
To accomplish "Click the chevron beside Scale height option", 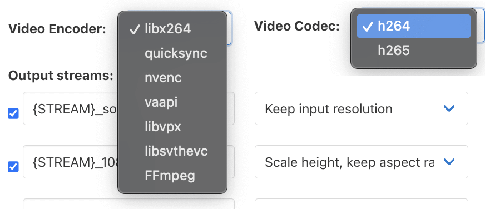I will [449, 162].
